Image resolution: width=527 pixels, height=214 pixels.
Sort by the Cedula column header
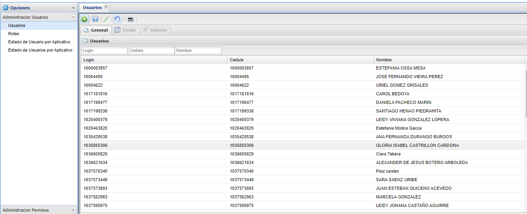300,60
